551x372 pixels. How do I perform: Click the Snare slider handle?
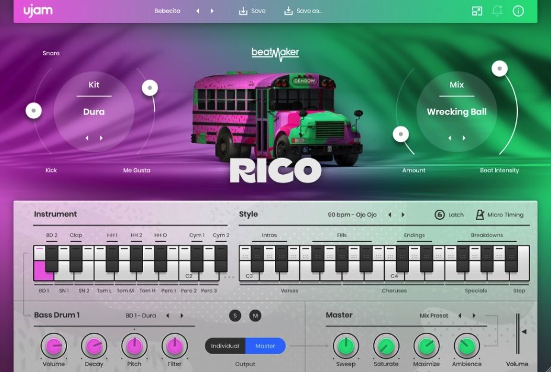click(x=34, y=111)
